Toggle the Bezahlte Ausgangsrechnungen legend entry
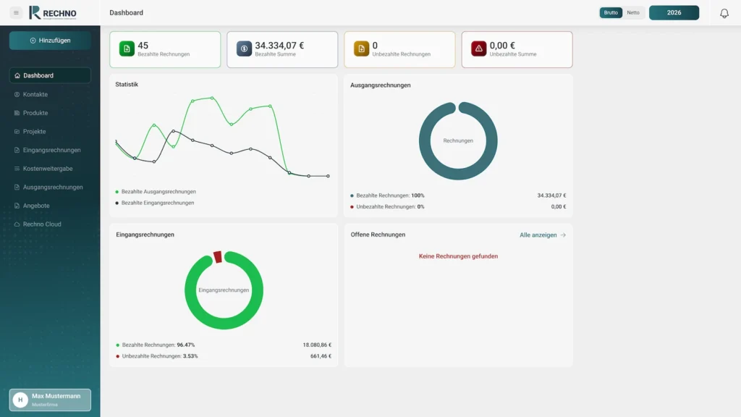The height and width of the screenshot is (417, 741). pyautogui.click(x=156, y=191)
